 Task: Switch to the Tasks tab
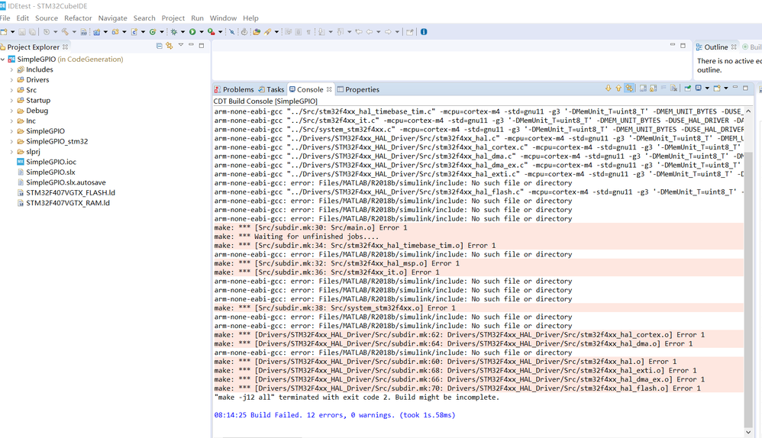tap(271, 89)
